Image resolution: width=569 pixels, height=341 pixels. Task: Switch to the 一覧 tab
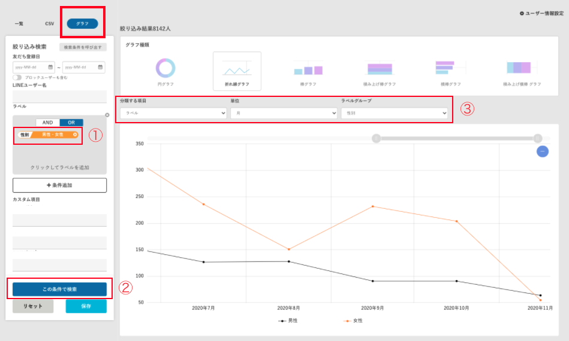point(19,24)
